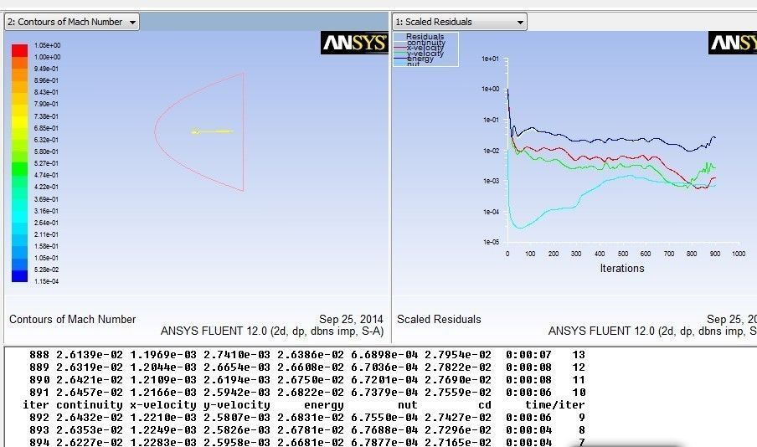The image size is (757, 447).
Task: Click the 1e+01 label on the residual axis
Action: tap(491, 59)
